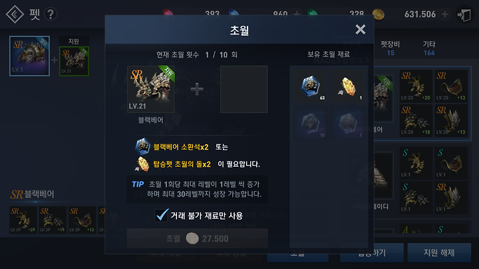Click the exit door icon at top right

click(464, 15)
